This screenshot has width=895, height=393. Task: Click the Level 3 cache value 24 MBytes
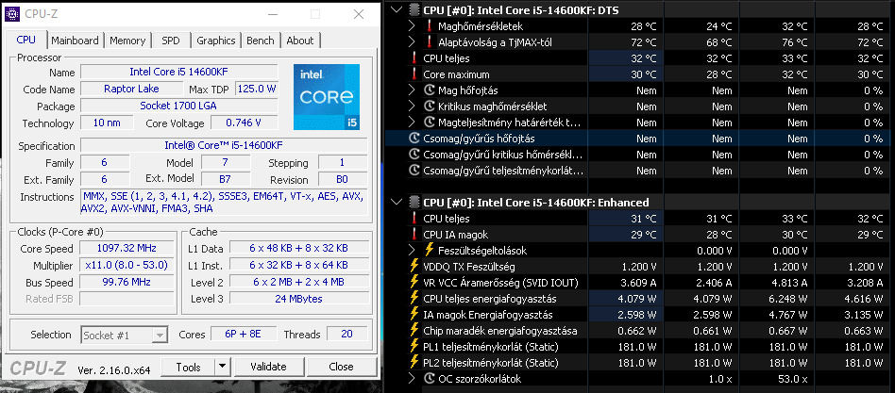(x=298, y=299)
